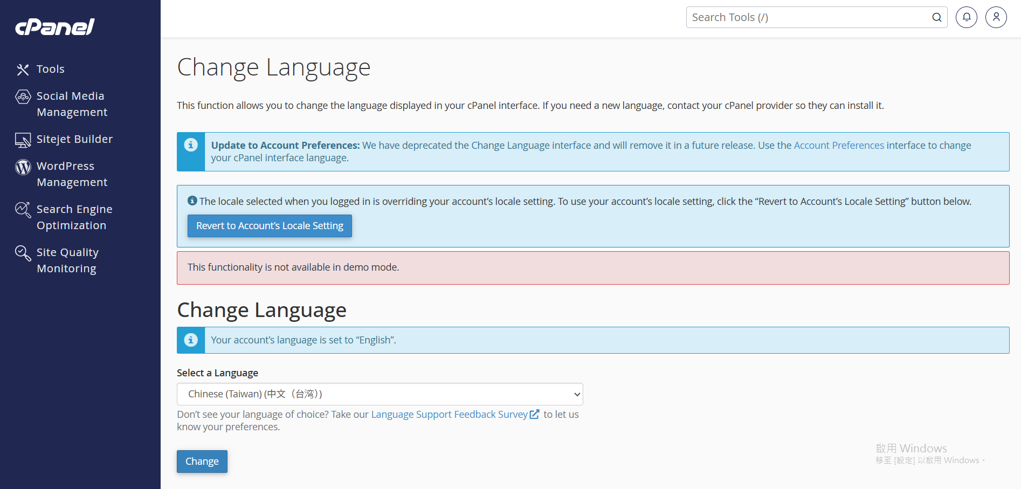Focus the Search Tools input field

tap(809, 17)
